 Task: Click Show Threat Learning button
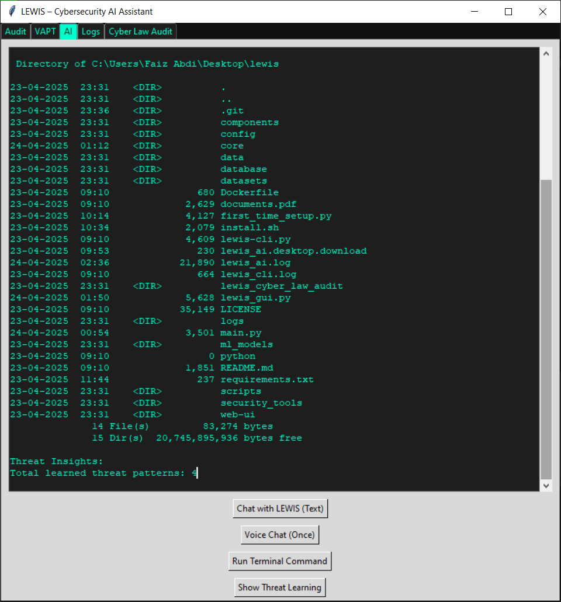click(x=280, y=587)
